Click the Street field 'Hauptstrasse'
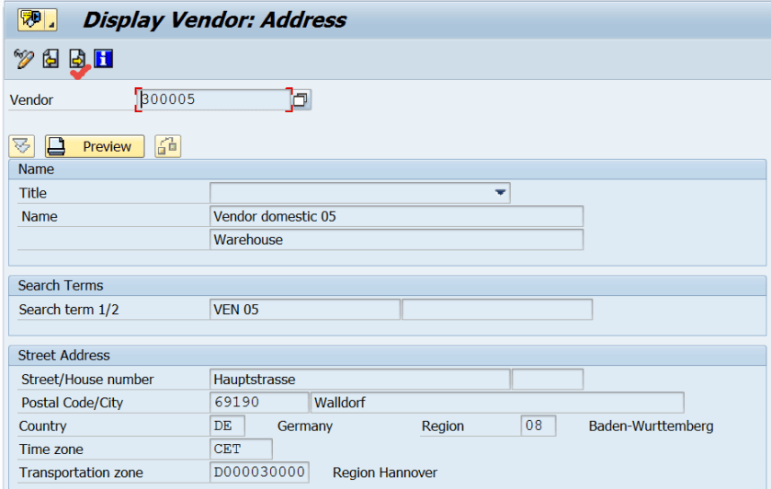Viewport: 771px width, 489px height. pos(360,380)
